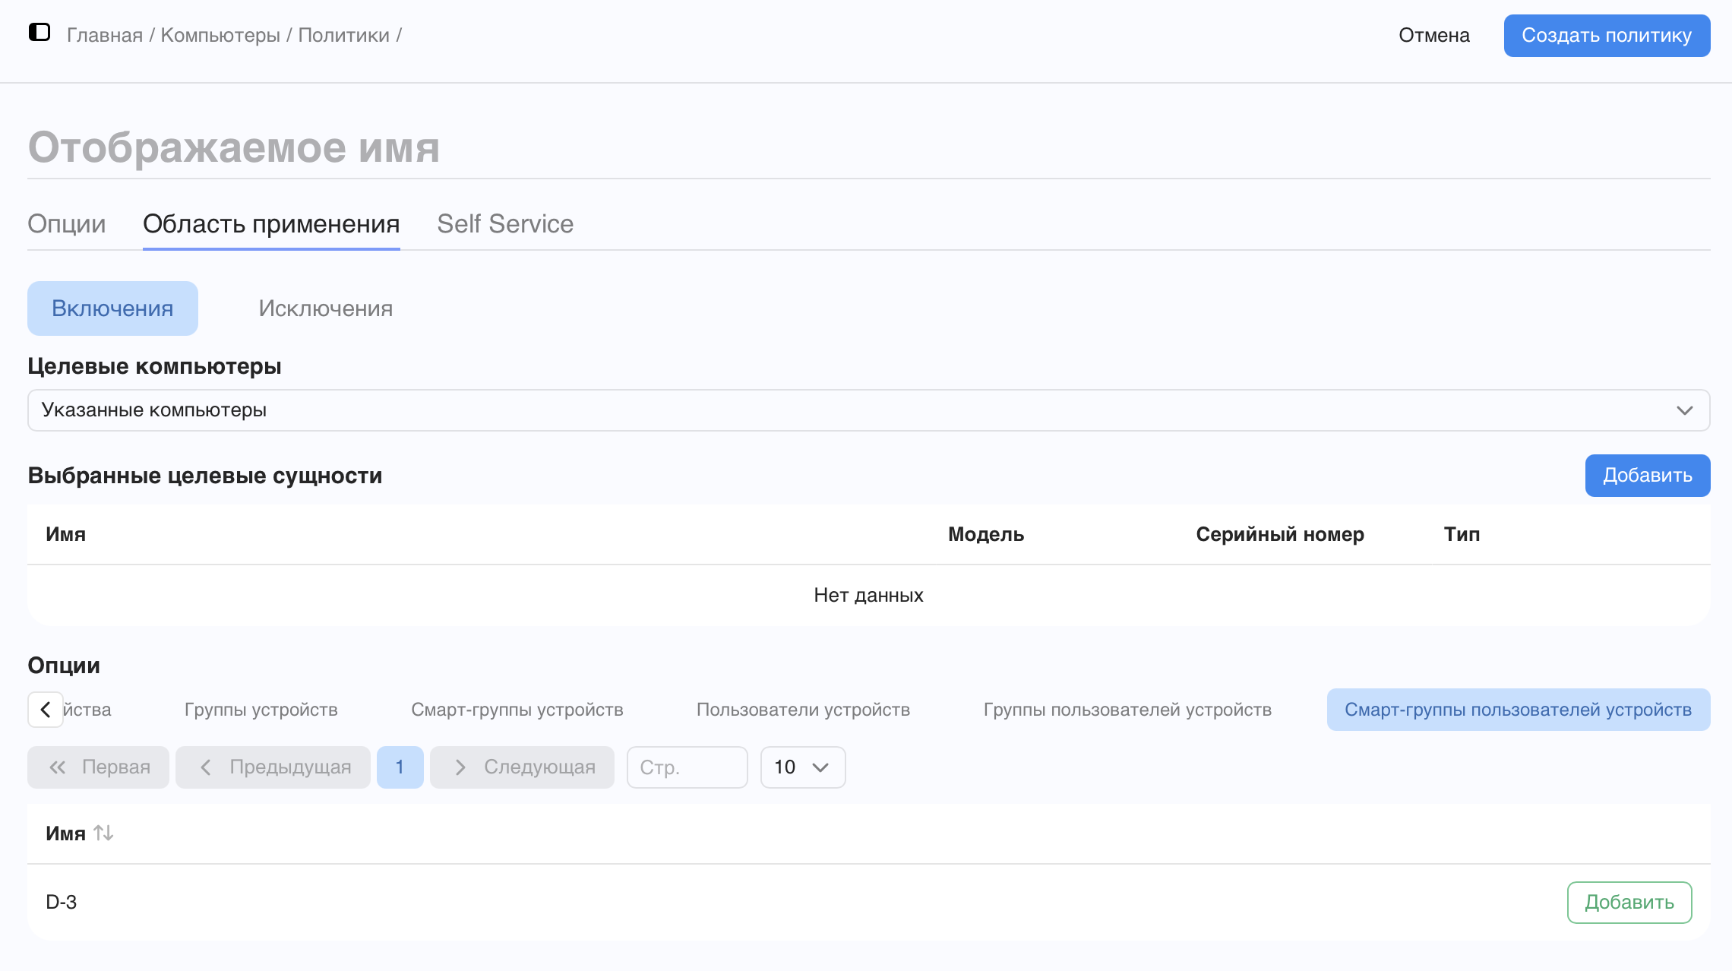Open the page size dropdown showing 10
The image size is (1732, 971).
[802, 767]
